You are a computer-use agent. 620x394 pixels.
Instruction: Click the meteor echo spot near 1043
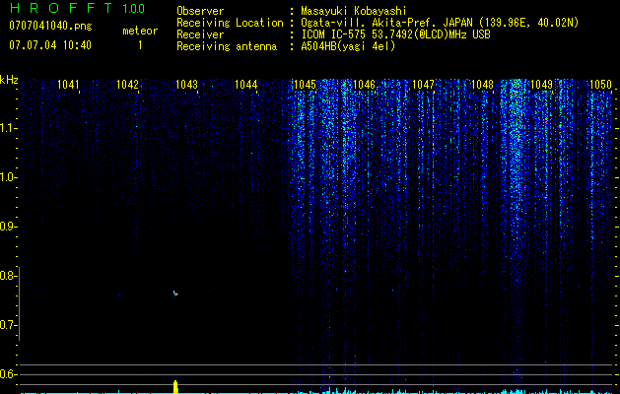(175, 294)
